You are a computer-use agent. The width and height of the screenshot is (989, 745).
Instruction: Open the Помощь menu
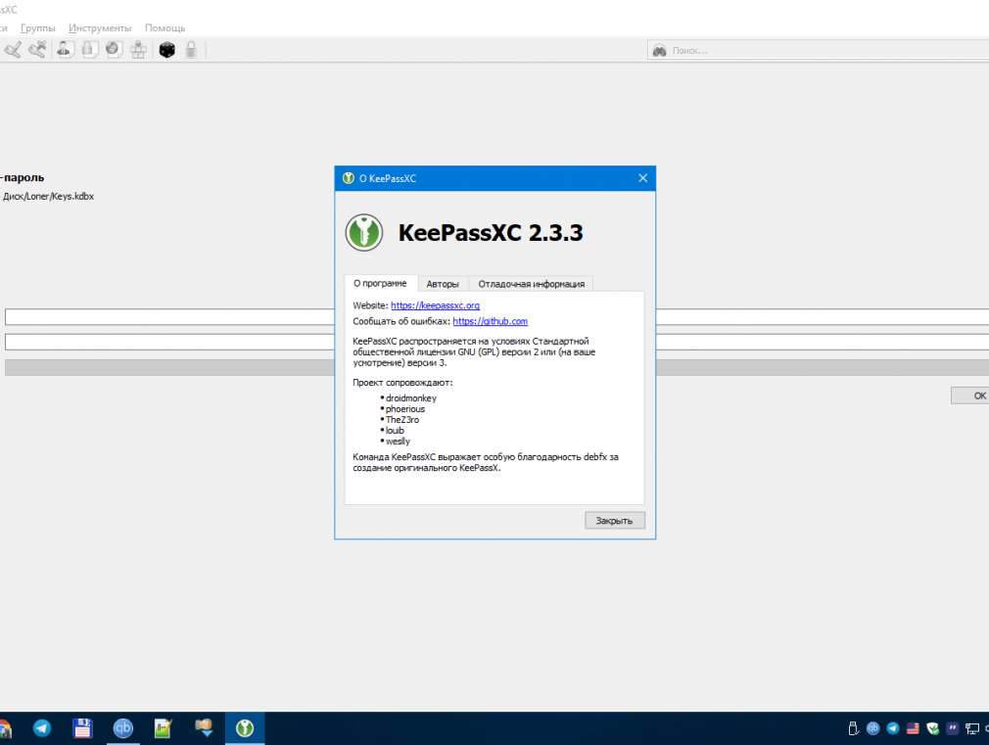click(x=165, y=27)
